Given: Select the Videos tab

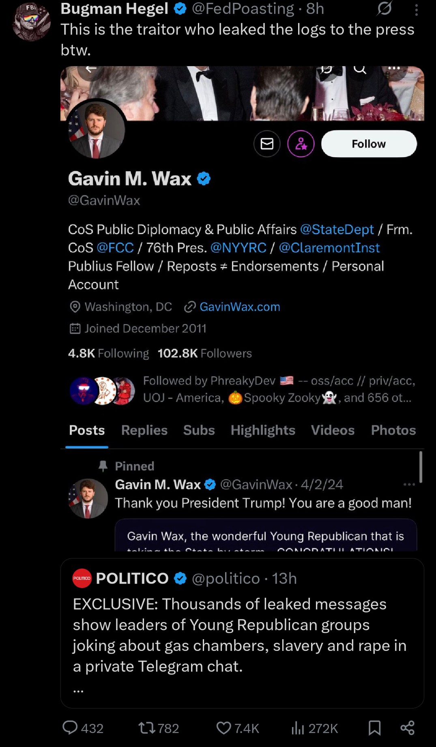Looking at the screenshot, I should 333,430.
